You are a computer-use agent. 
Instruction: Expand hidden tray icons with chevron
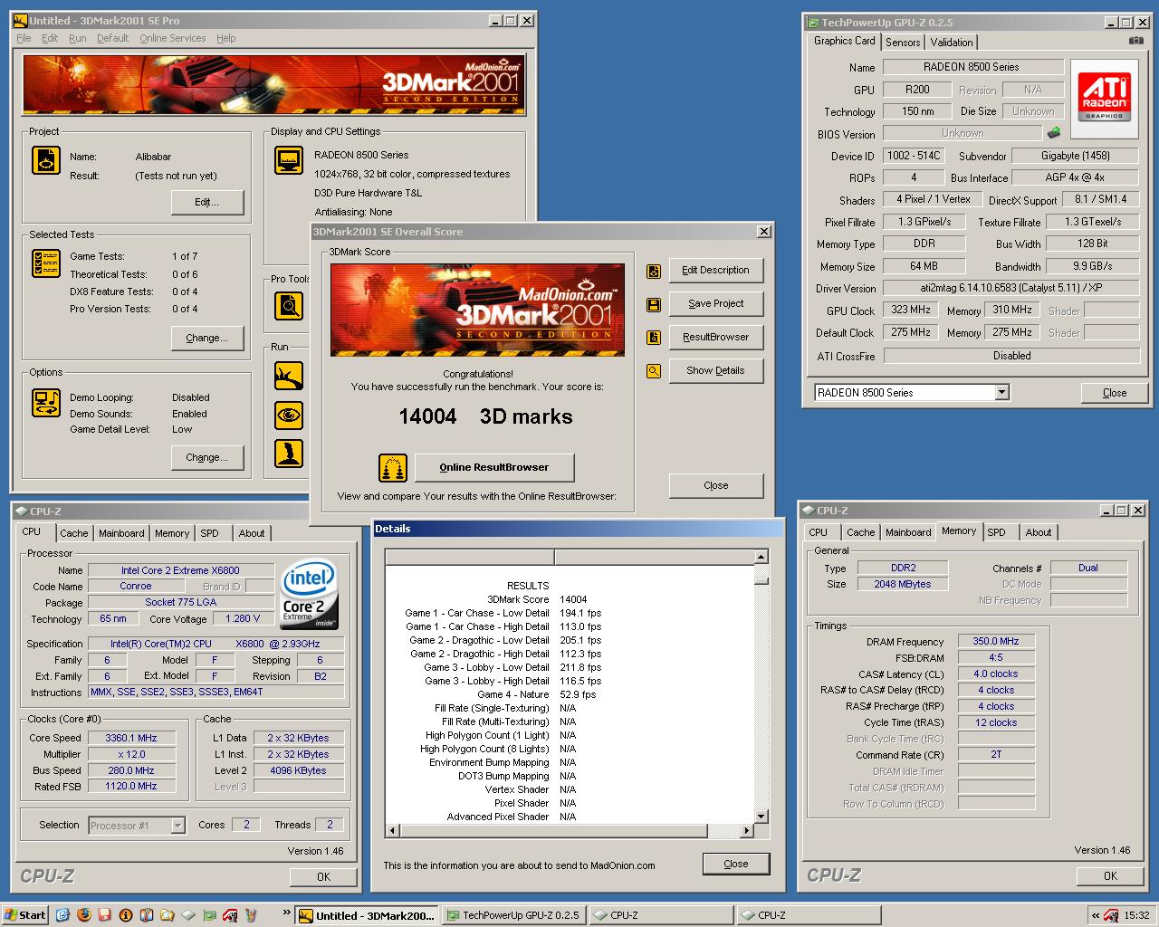click(x=1095, y=915)
